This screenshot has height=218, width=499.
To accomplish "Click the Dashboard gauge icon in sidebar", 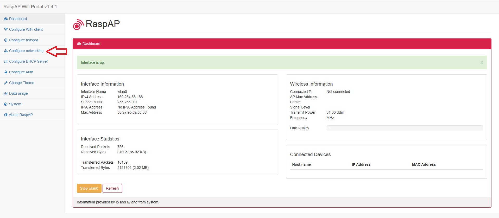I will (x=6, y=19).
